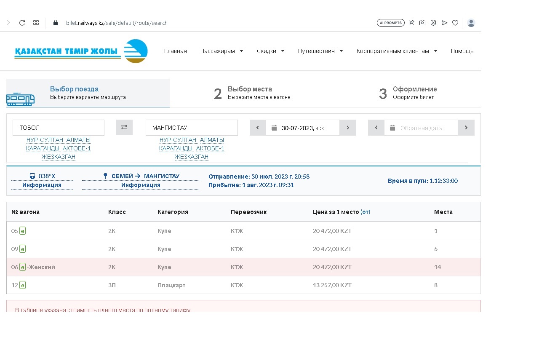This screenshot has width=539, height=337.
Task: Expand the Пассажирам dropdown menu
Action: (222, 51)
